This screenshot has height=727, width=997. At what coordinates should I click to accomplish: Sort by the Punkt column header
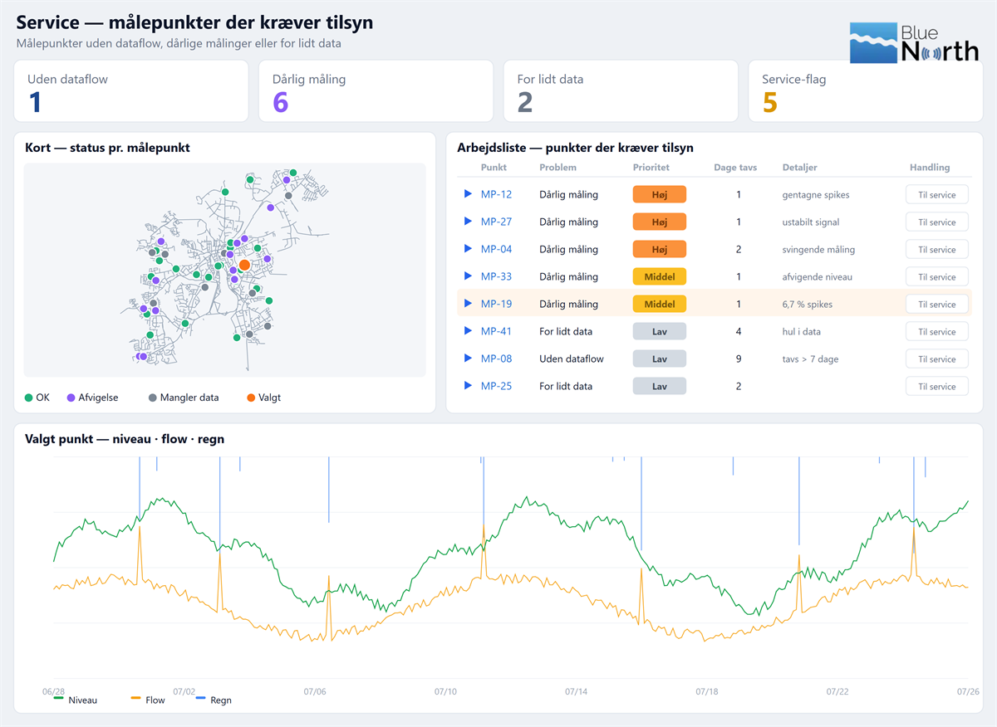pos(494,168)
